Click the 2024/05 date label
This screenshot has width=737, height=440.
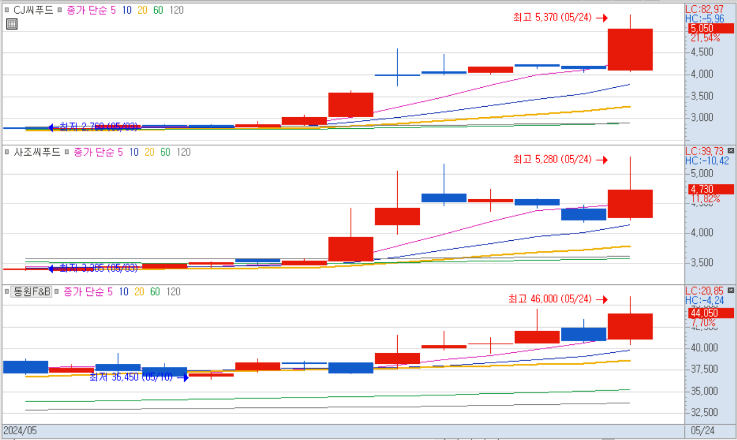tap(21, 431)
